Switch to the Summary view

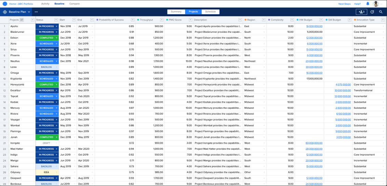click(176, 12)
